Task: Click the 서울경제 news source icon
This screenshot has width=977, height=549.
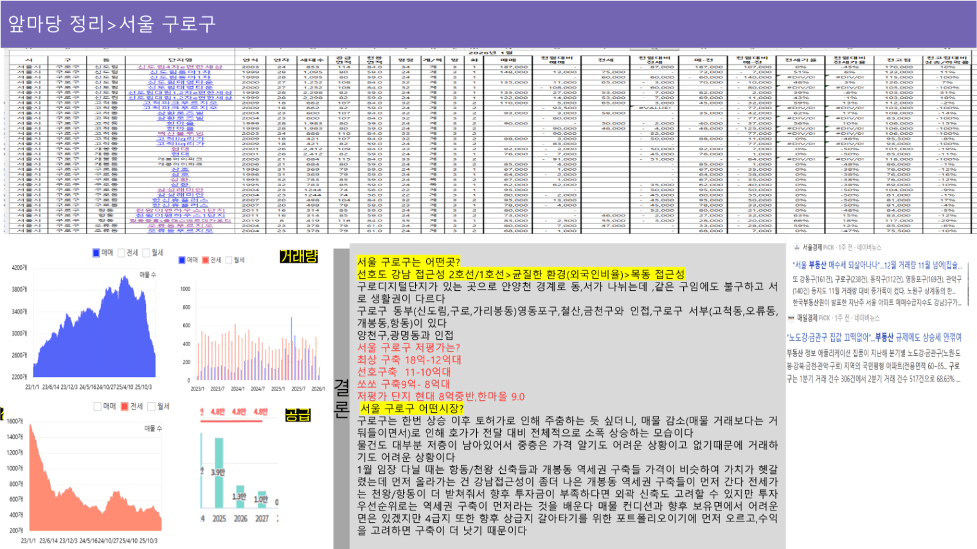Action: [x=797, y=247]
